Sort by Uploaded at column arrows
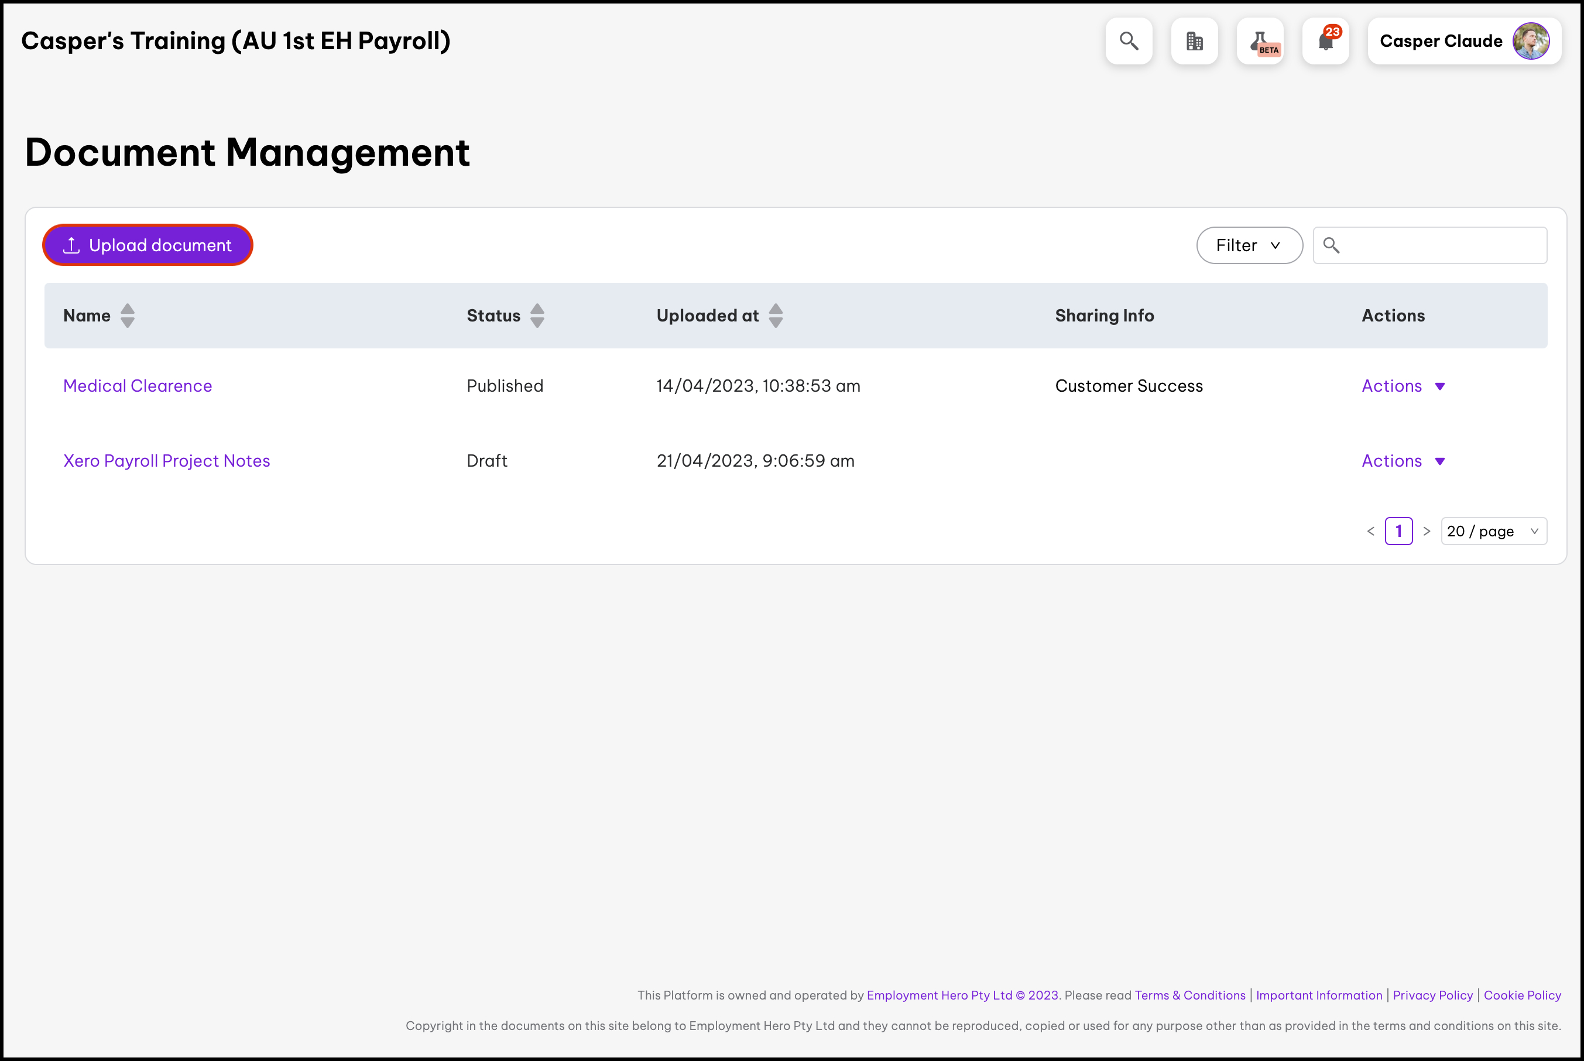1584x1061 pixels. pyautogui.click(x=776, y=316)
